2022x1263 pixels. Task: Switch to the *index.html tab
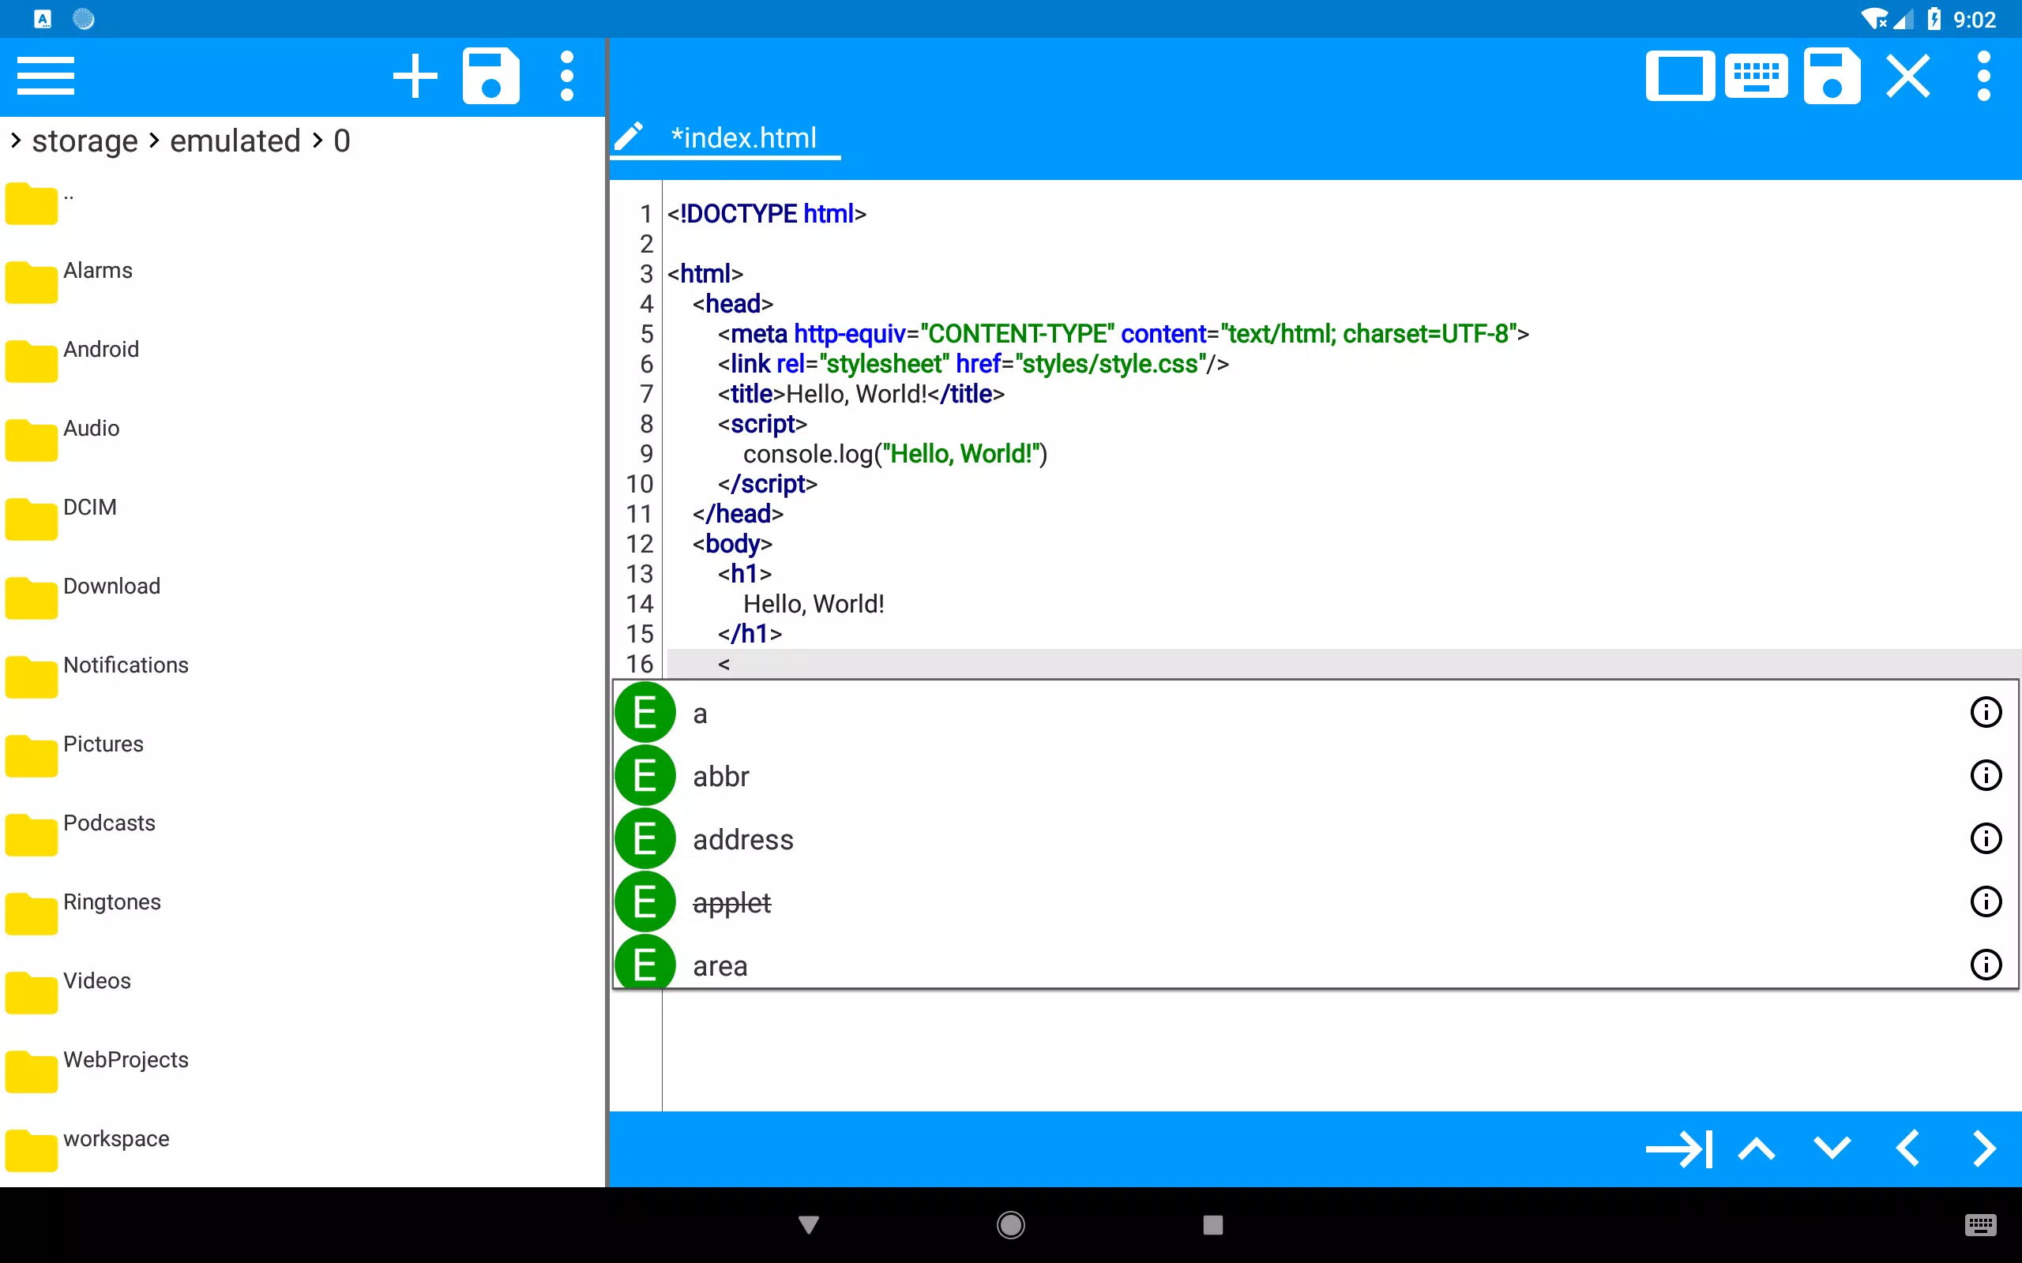(x=743, y=138)
